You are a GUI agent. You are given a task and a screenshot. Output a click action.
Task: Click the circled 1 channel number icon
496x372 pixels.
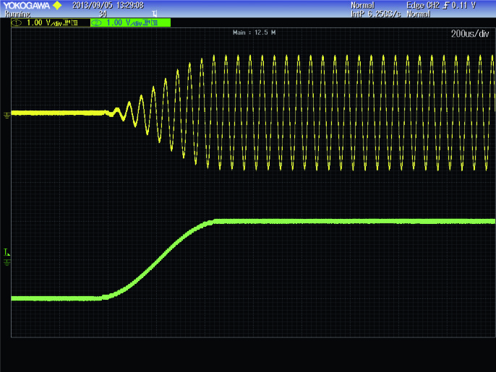click(x=17, y=23)
